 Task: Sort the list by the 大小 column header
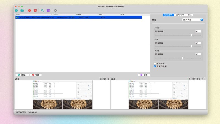tap(65, 15)
